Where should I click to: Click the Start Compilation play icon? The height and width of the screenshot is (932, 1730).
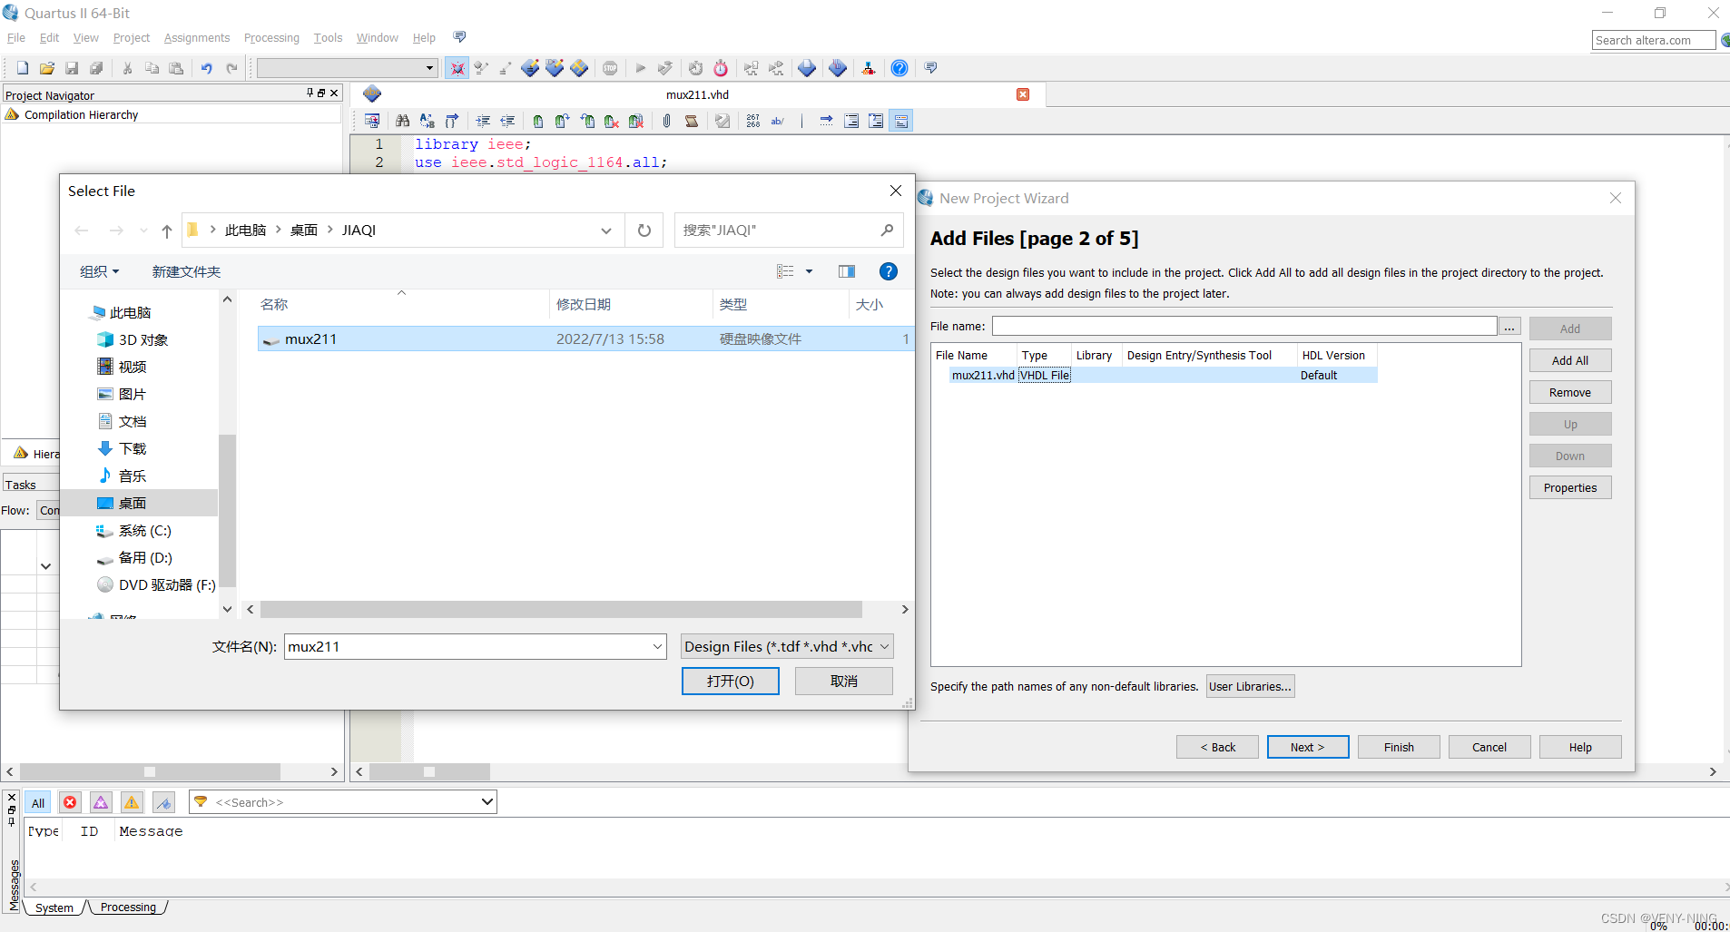coord(641,68)
